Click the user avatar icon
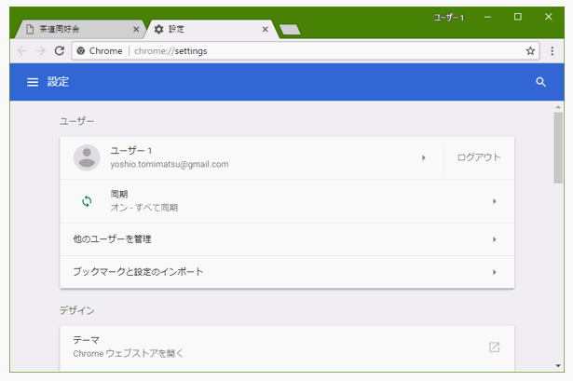 point(87,157)
